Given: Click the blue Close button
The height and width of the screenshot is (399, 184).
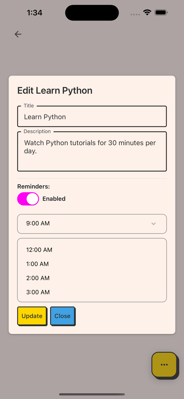Looking at the screenshot, I should point(63,316).
